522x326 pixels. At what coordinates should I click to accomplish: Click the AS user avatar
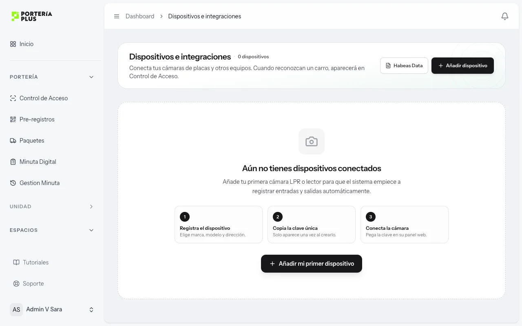(16, 309)
